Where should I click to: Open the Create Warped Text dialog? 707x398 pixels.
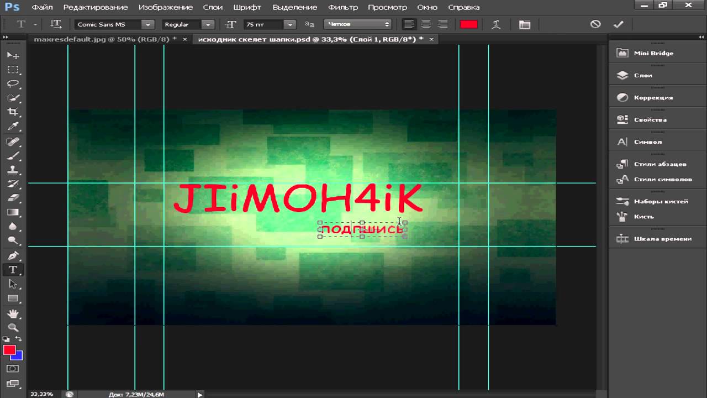(x=497, y=24)
